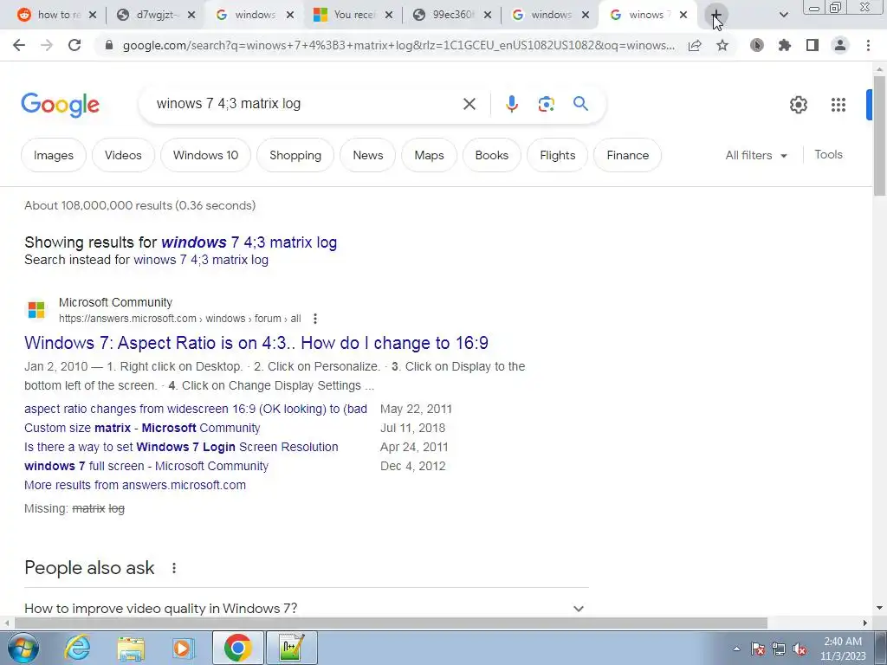887x665 pixels.
Task: Select the Windows 10 filter chip
Action: coord(206,156)
